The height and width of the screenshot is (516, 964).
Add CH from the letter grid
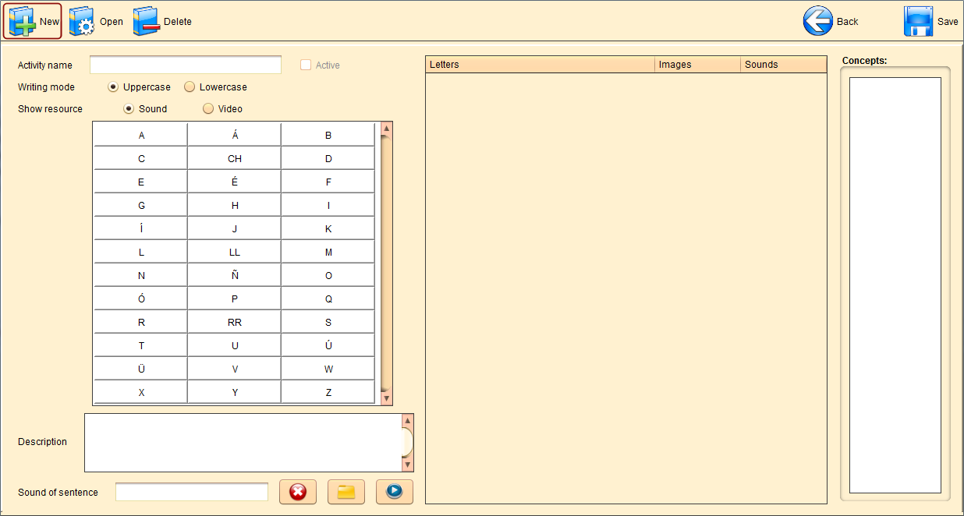pyautogui.click(x=235, y=158)
